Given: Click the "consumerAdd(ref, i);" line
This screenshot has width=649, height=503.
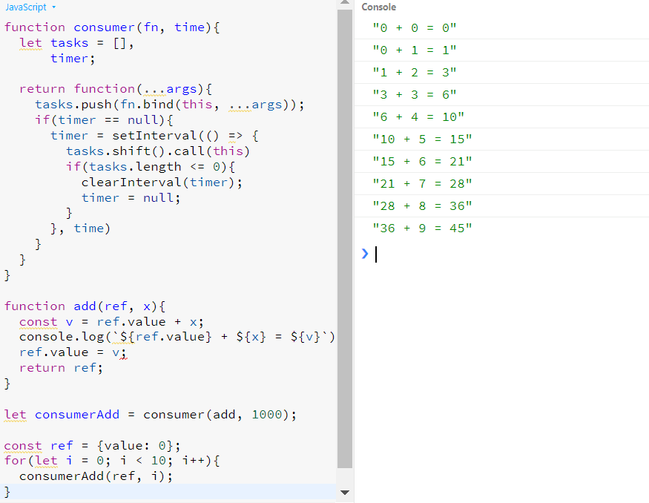Looking at the screenshot, I should [x=96, y=476].
